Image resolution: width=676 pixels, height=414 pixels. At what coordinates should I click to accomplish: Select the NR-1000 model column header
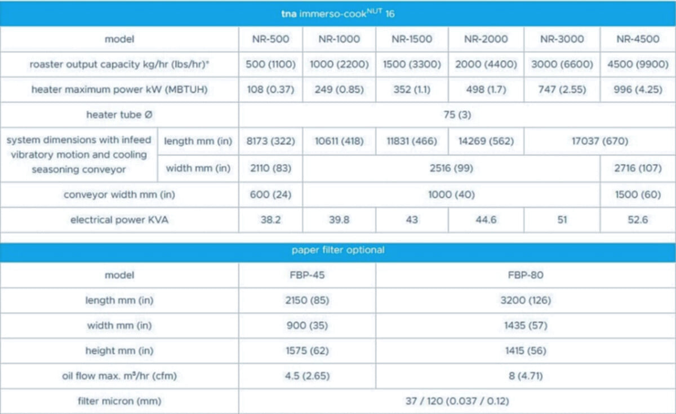[x=339, y=39]
